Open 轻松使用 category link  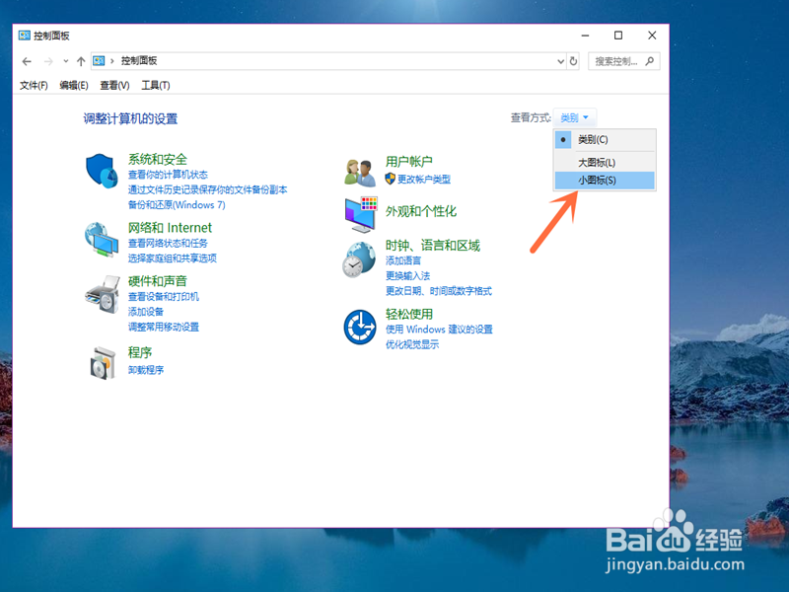click(x=409, y=314)
